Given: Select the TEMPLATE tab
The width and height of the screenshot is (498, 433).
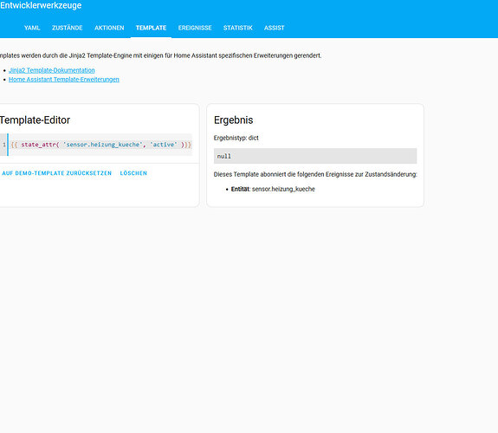Looking at the screenshot, I should [152, 28].
